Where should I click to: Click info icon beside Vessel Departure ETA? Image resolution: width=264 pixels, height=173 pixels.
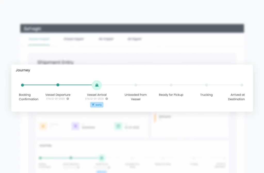point(68,99)
